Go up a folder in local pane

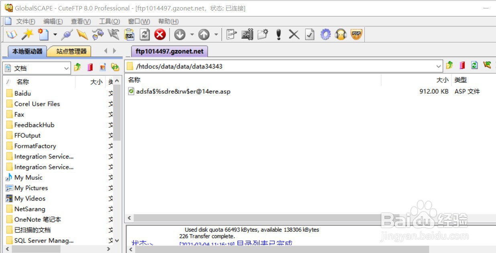pyautogui.click(x=77, y=67)
